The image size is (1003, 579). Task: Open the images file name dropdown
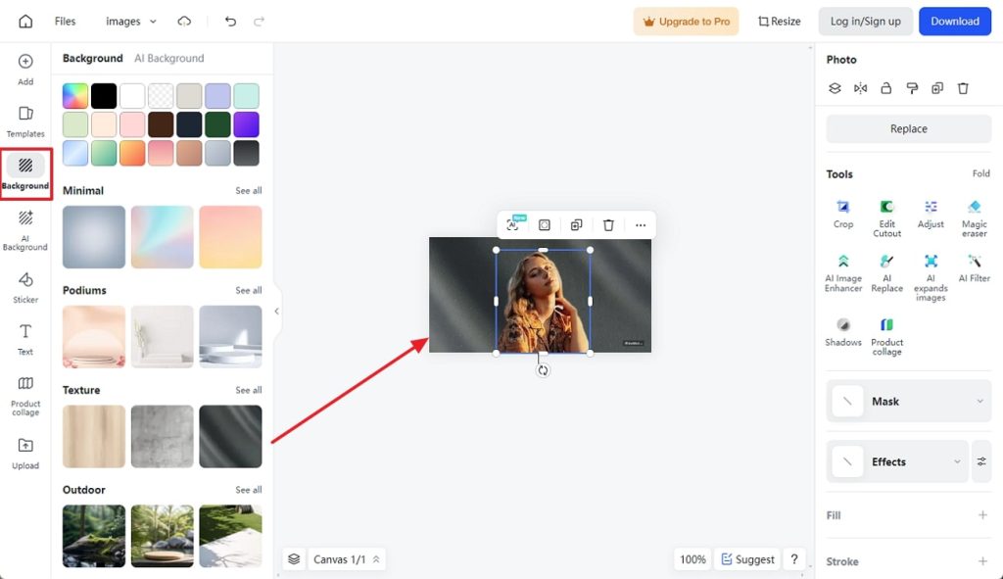[130, 22]
